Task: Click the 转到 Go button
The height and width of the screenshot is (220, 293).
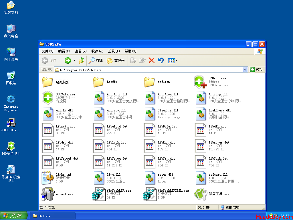Action: [257, 70]
